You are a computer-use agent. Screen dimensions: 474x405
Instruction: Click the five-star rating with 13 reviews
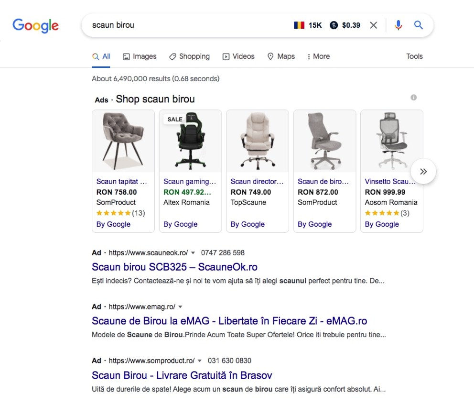pyautogui.click(x=120, y=213)
